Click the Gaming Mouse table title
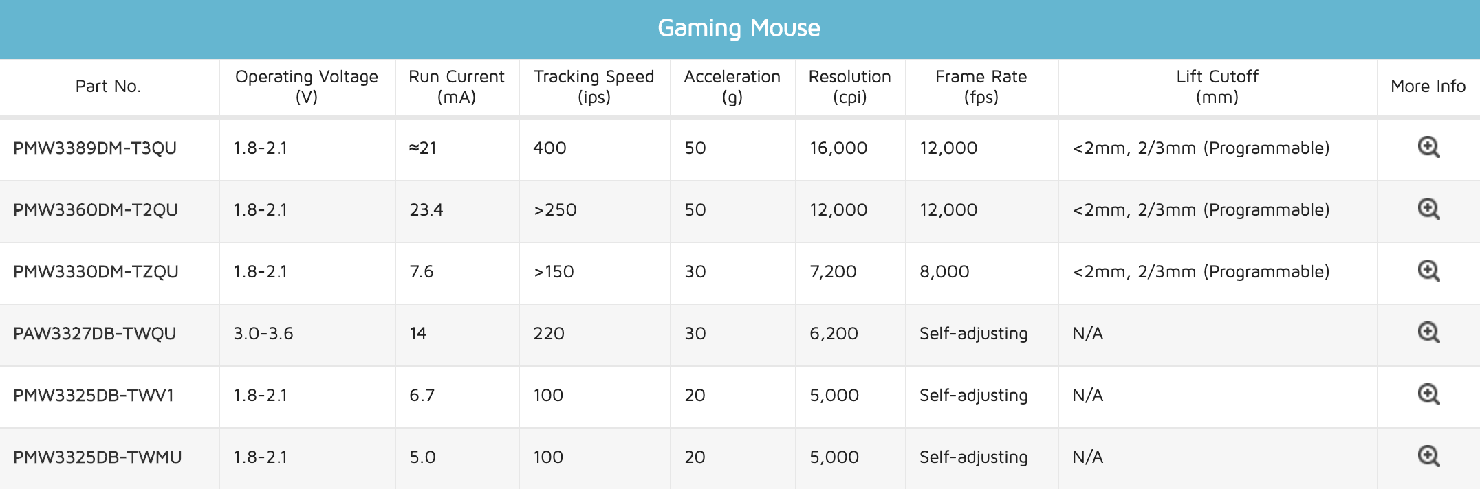The height and width of the screenshot is (489, 1480). (x=739, y=28)
